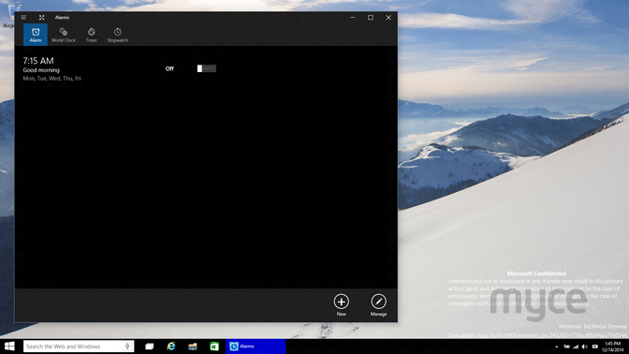Screen dimensions: 629x354
Task: Click the network signal tray icon
Action: [576, 347]
